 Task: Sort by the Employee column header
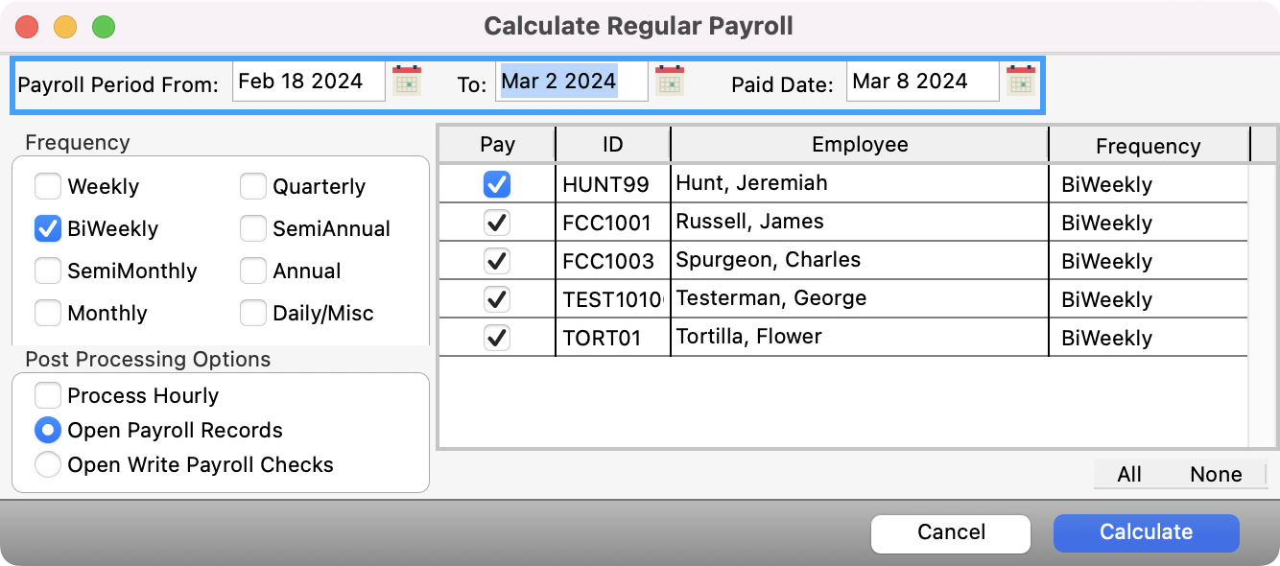tap(859, 145)
